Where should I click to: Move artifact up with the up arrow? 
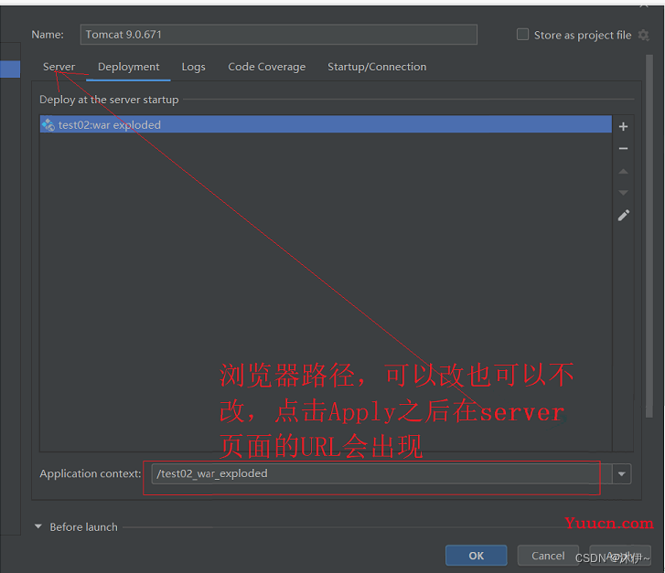point(623,171)
